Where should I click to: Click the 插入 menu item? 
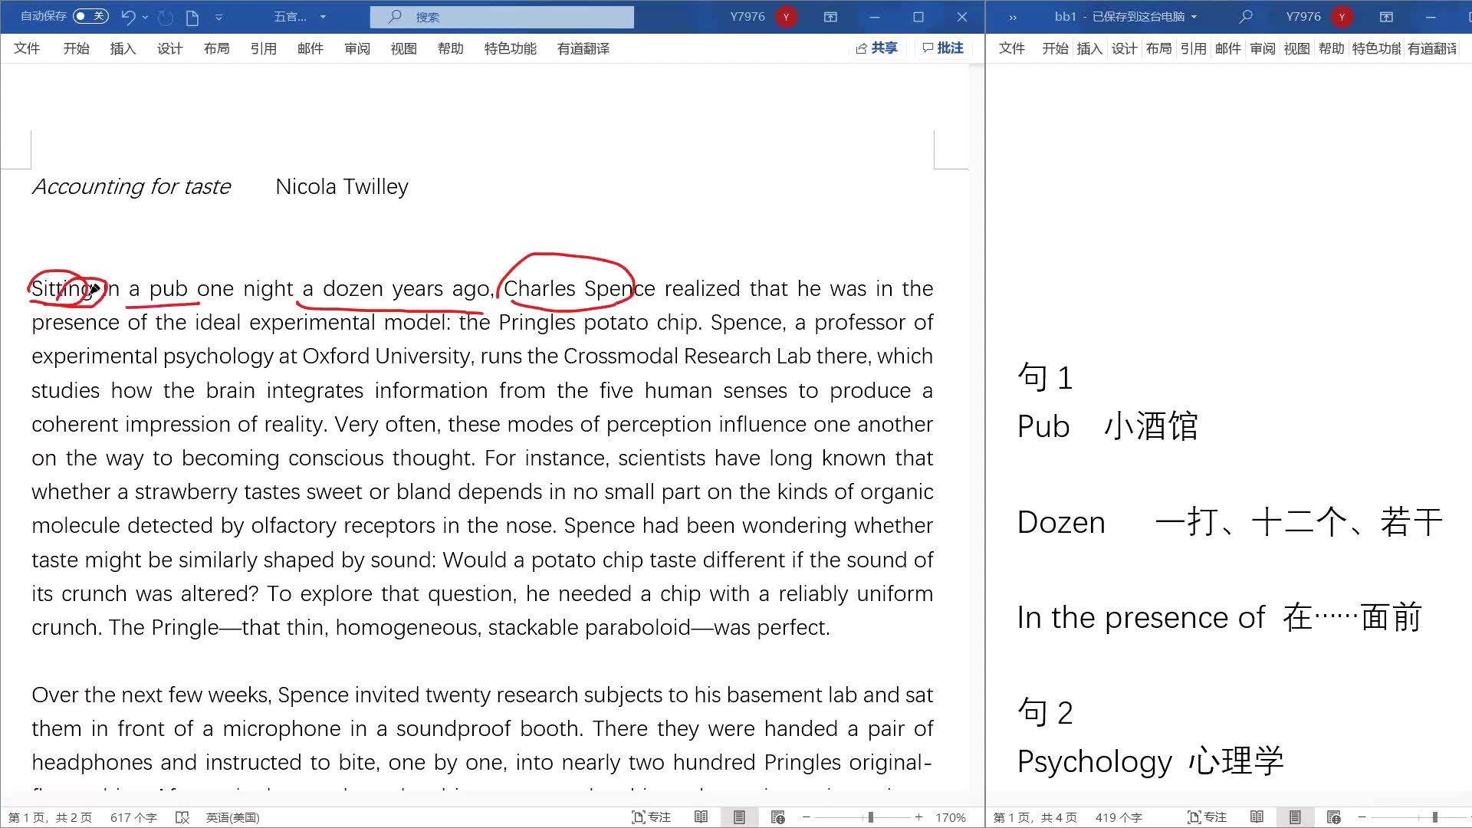point(121,48)
